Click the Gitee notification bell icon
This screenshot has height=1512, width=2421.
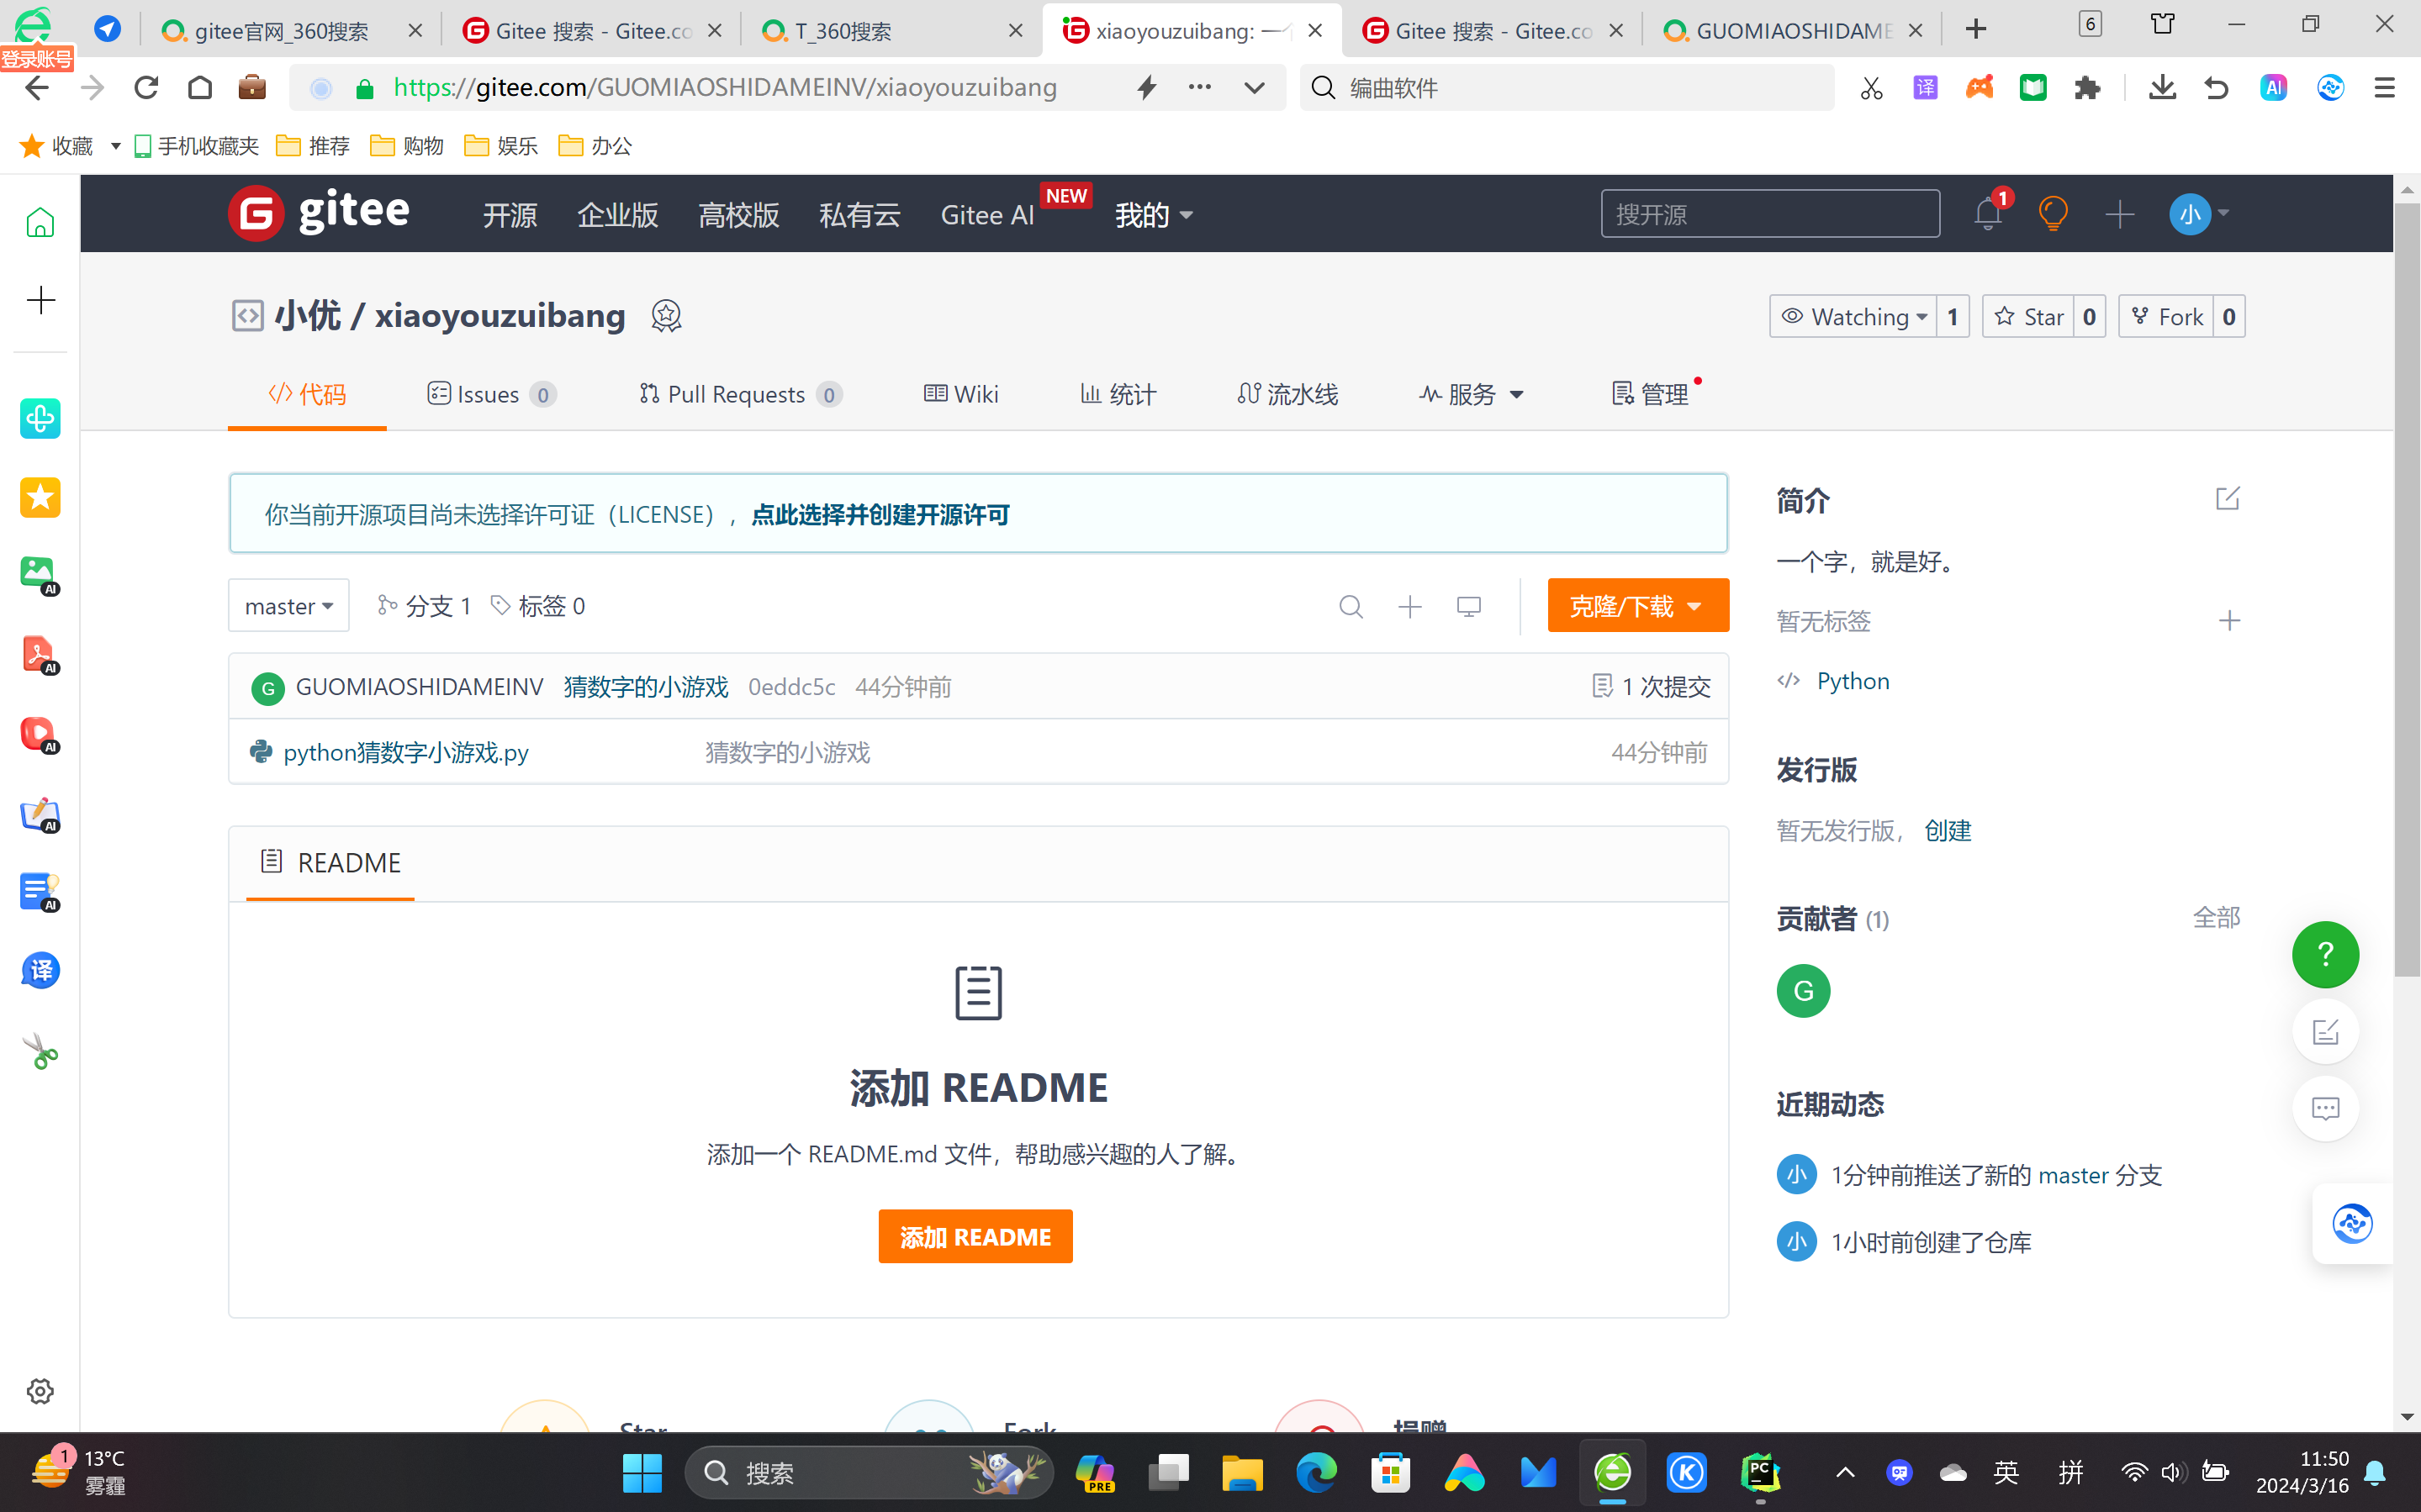coord(1987,214)
